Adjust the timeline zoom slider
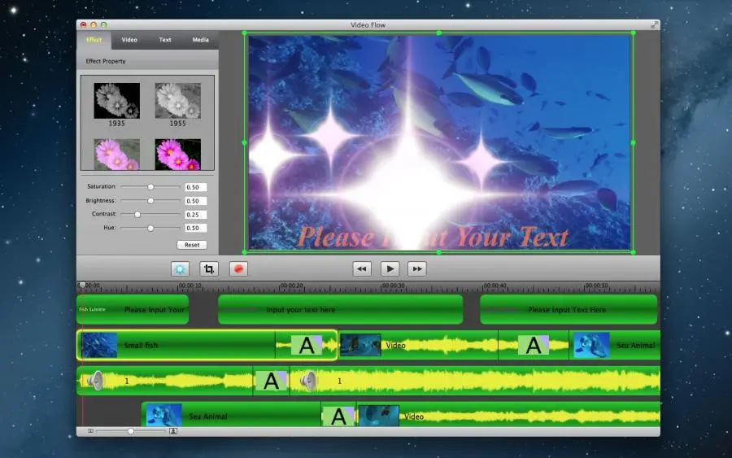732x458 pixels. [x=131, y=431]
